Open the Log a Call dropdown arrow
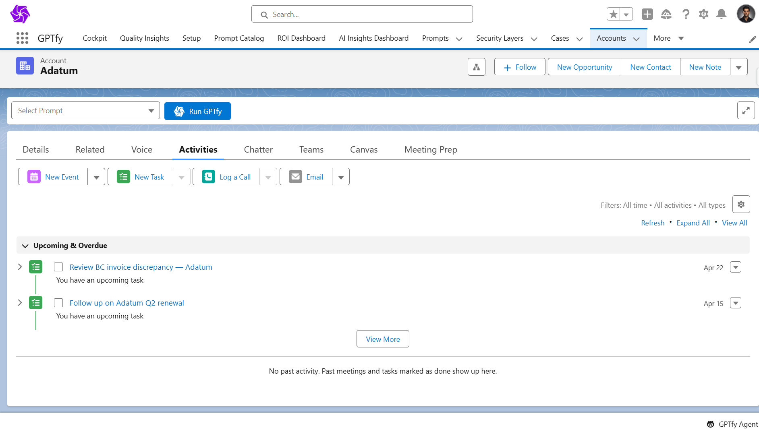Screen dimensions: 759x434 click(268, 177)
